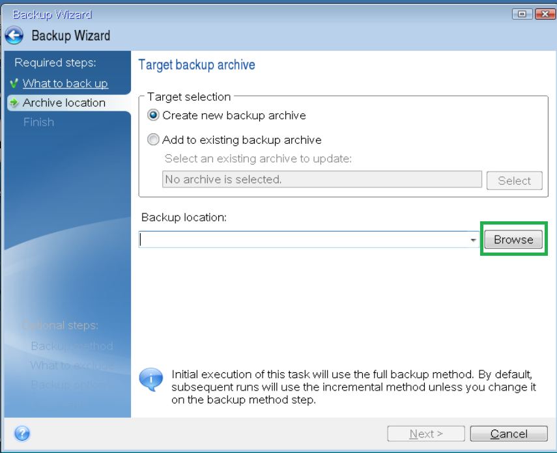Image resolution: width=557 pixels, height=453 pixels.
Task: Click the restore window icon in titlebar
Action: (x=522, y=14)
